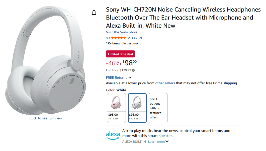This screenshot has width=266, height=151.
Task: Click 'Click to see full view' link
Action: (x=46, y=118)
